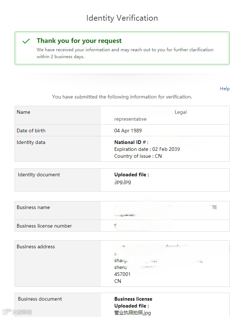Screen dimensions: 241x317
Task: Click the postal code 457001
Action: (x=122, y=274)
